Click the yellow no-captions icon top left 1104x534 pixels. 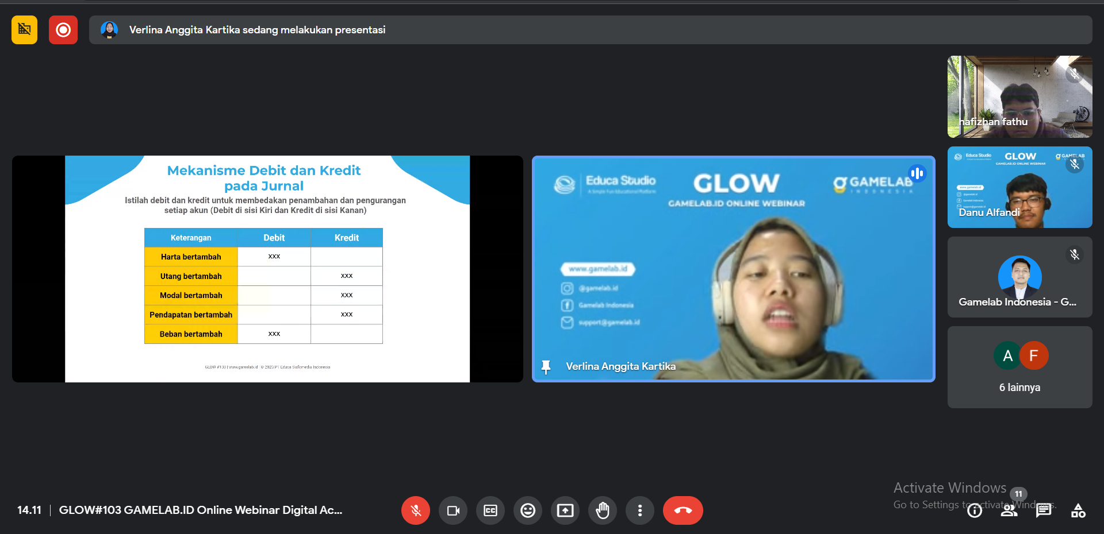click(x=24, y=30)
